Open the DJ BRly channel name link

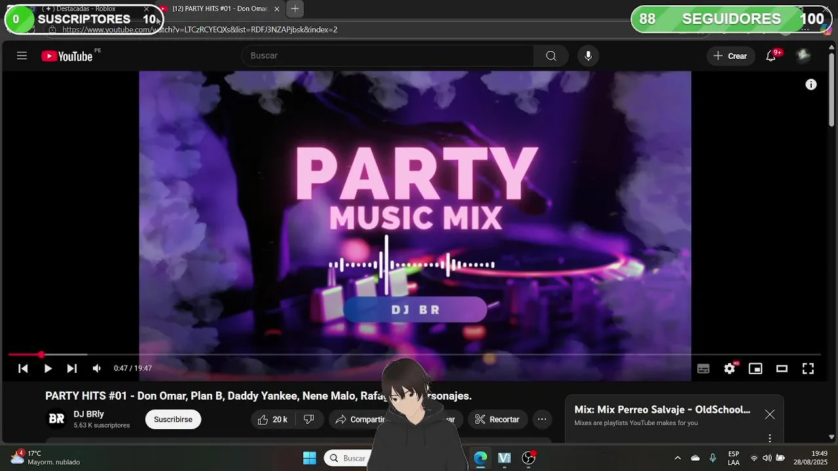tap(88, 414)
